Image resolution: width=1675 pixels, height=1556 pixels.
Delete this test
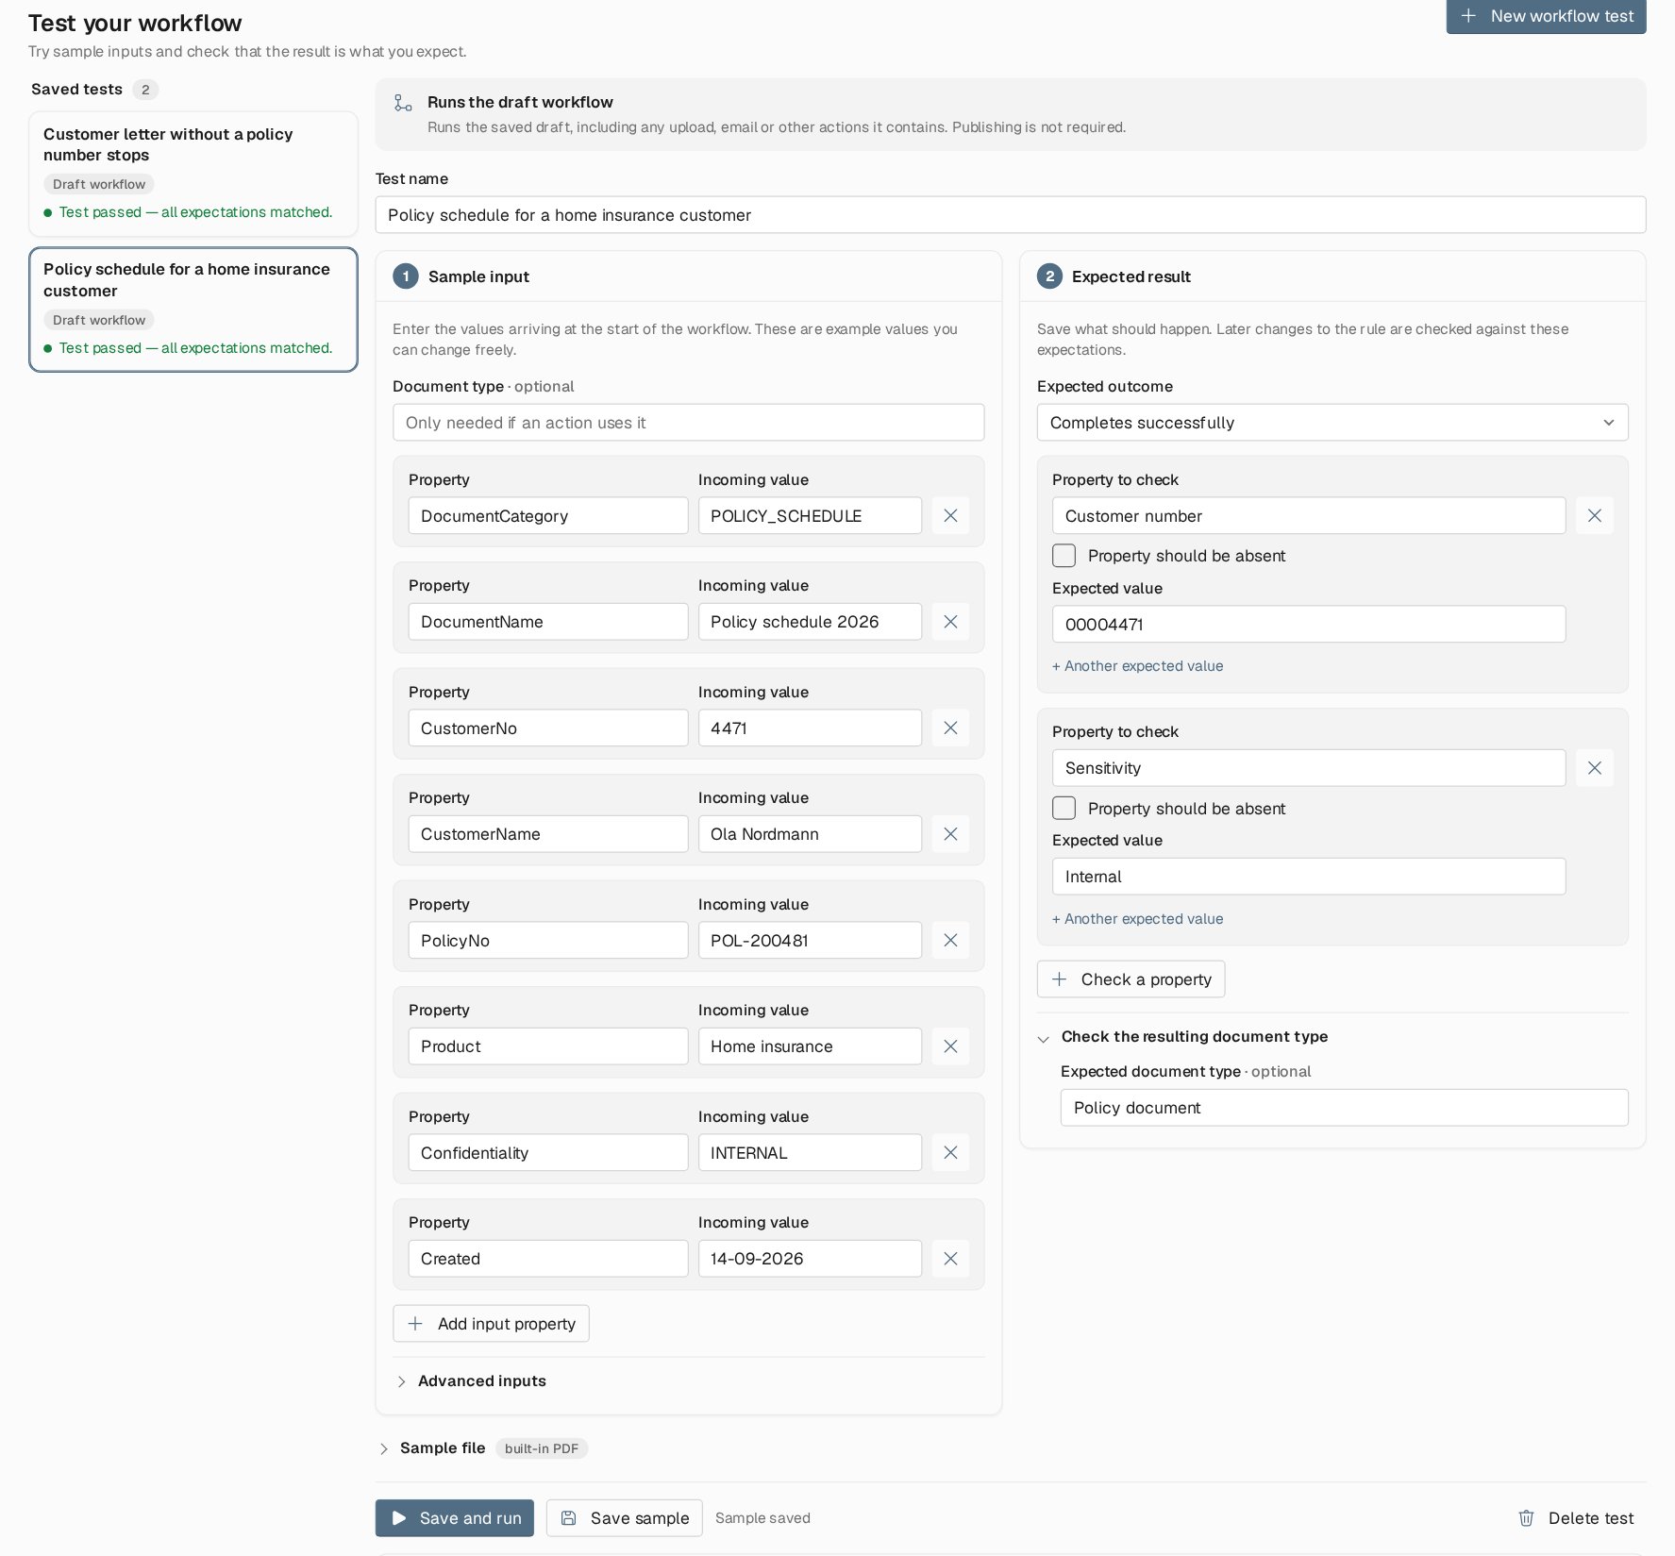coord(1575,1518)
